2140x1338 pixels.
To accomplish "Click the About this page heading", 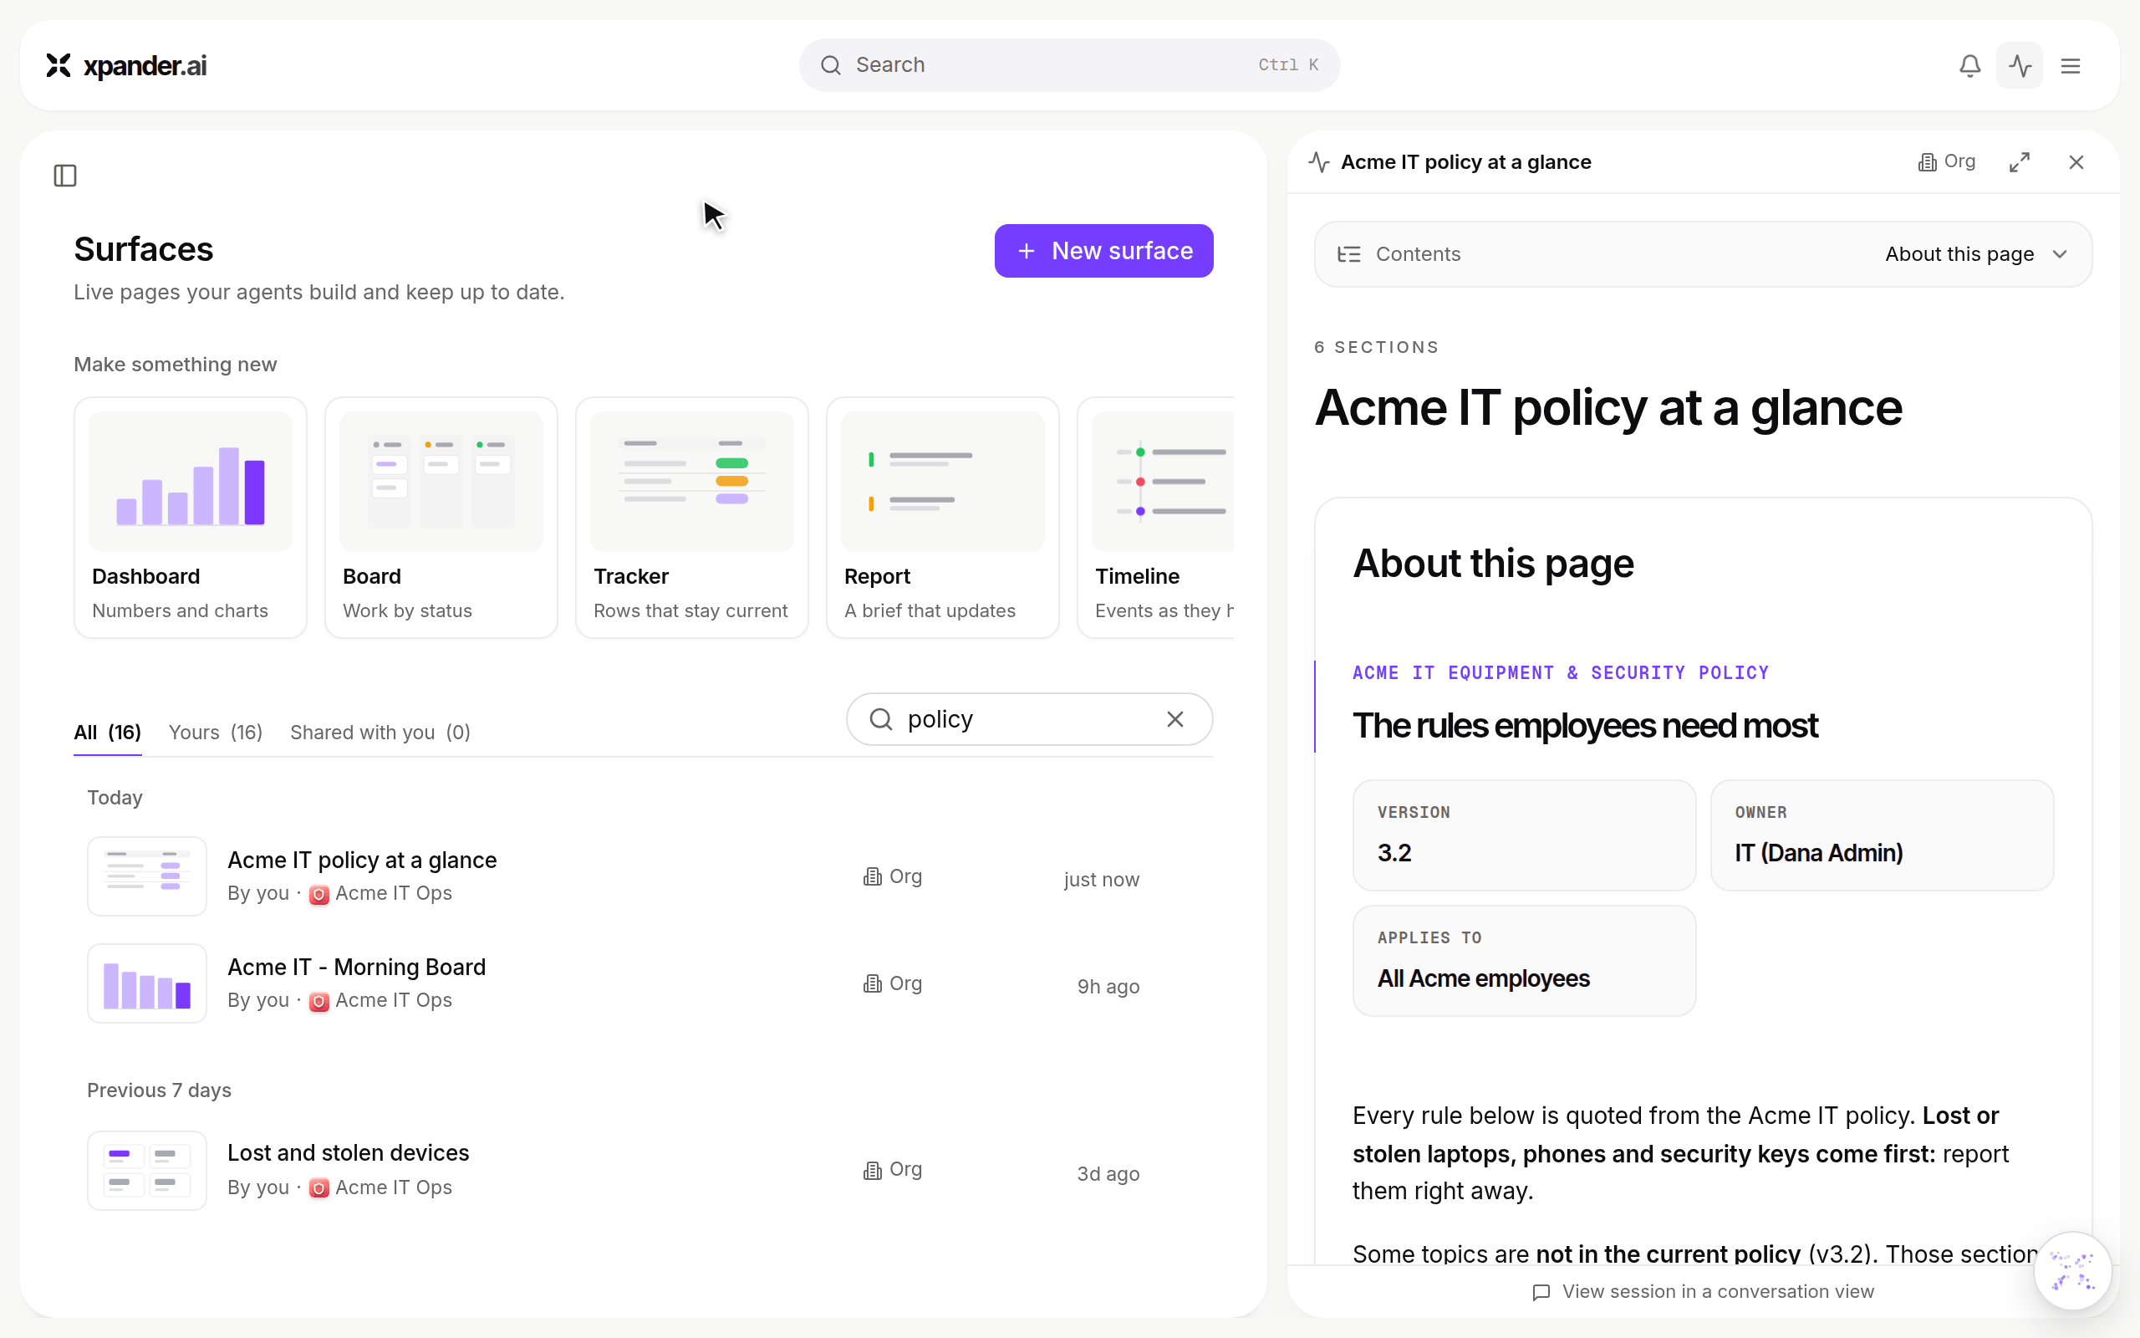I will point(1493,564).
